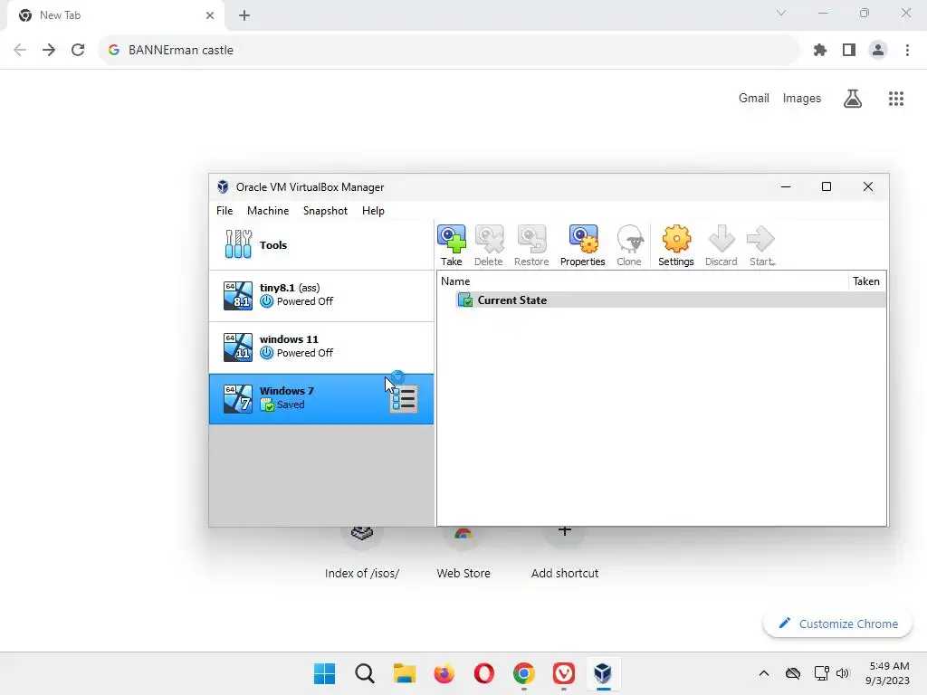This screenshot has width=927, height=695.
Task: Toggle Chrome side panel icon
Action: 849,51
